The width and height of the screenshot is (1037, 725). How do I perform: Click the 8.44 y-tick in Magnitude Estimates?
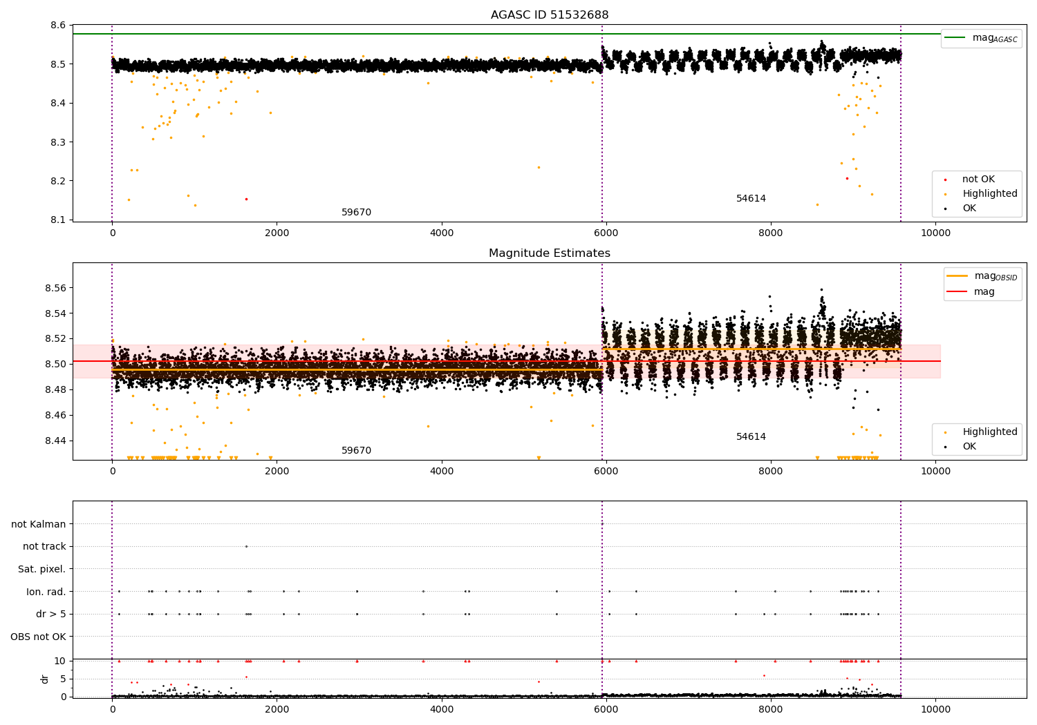(55, 441)
